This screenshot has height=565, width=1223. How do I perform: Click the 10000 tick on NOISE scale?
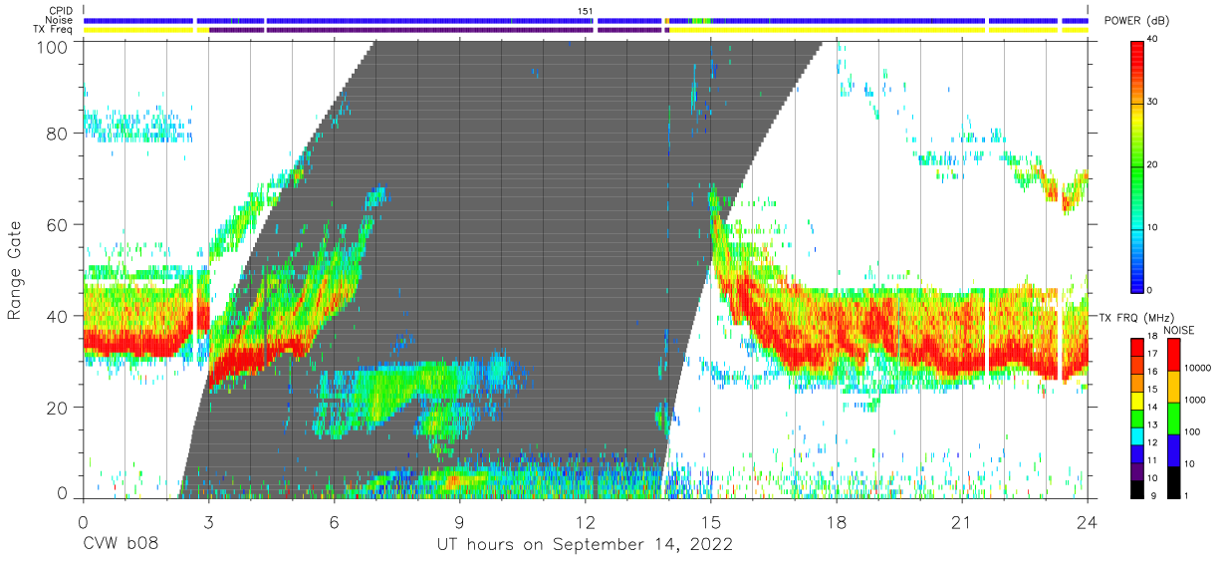pyautogui.click(x=1198, y=368)
